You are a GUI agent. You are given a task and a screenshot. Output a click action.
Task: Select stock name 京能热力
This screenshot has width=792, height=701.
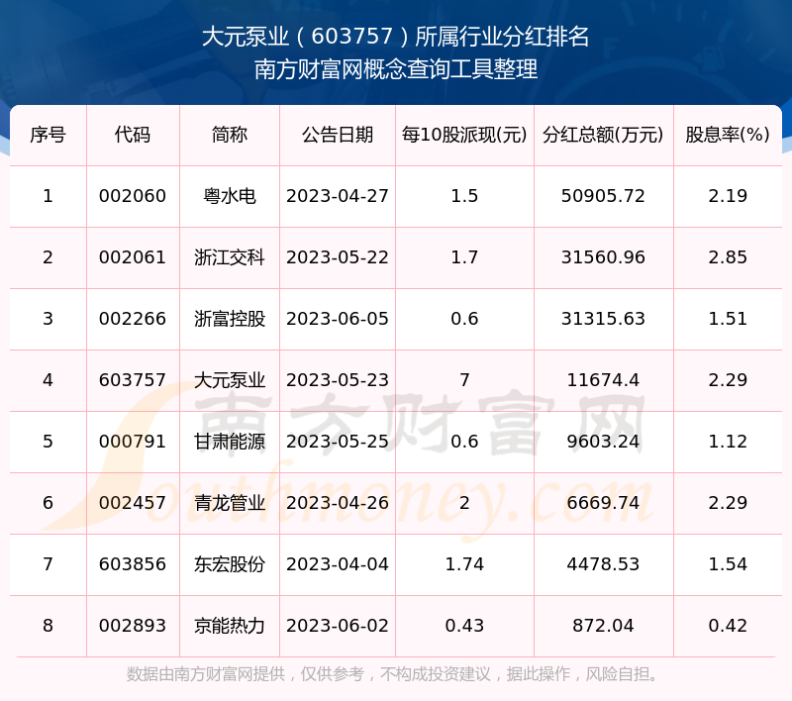coord(230,626)
